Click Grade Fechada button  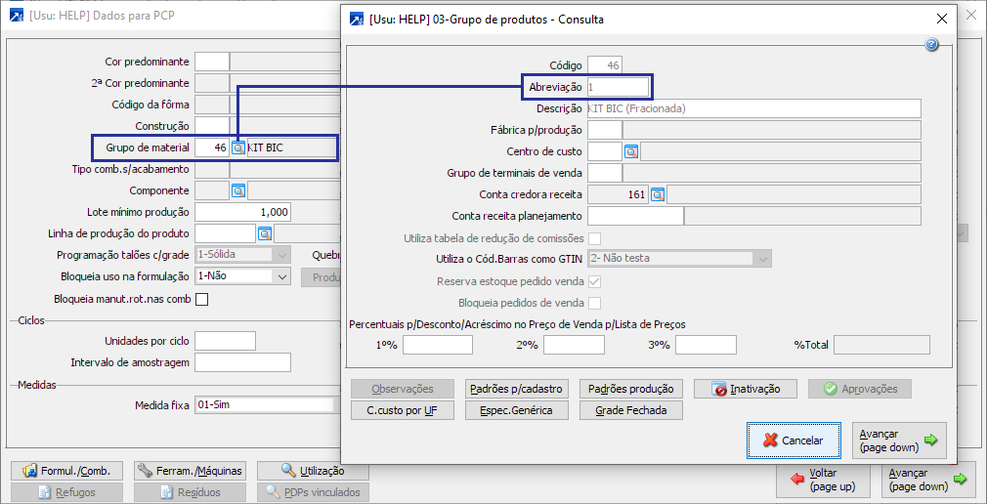[x=631, y=410]
